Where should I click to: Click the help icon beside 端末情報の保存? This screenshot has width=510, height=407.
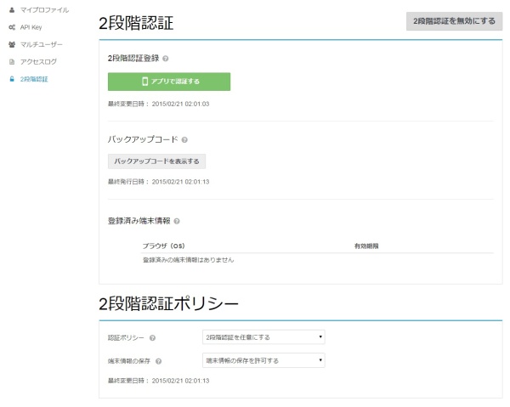click(158, 360)
